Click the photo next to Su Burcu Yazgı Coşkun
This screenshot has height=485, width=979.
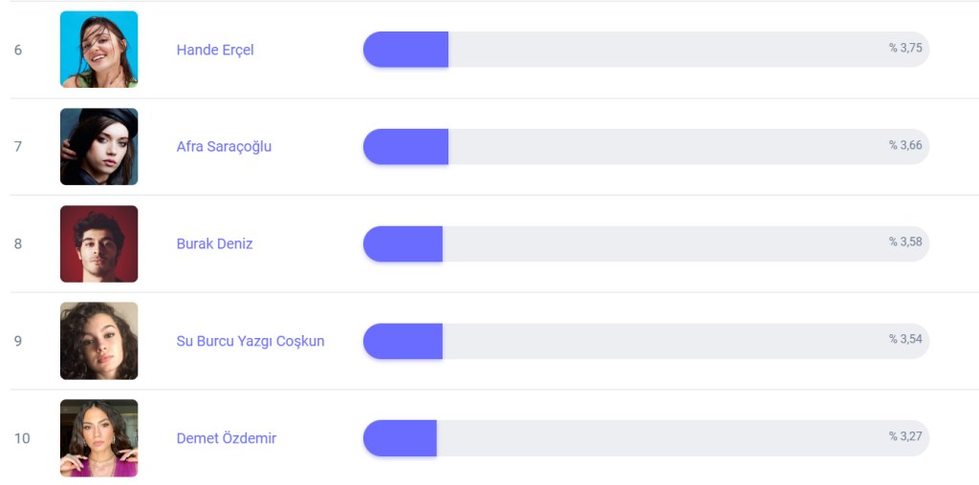(98, 341)
